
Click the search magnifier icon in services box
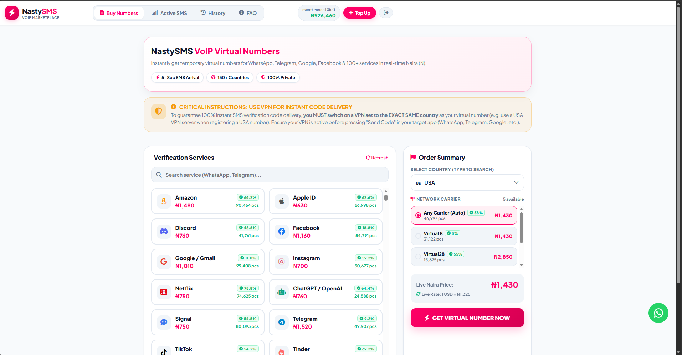coord(159,175)
